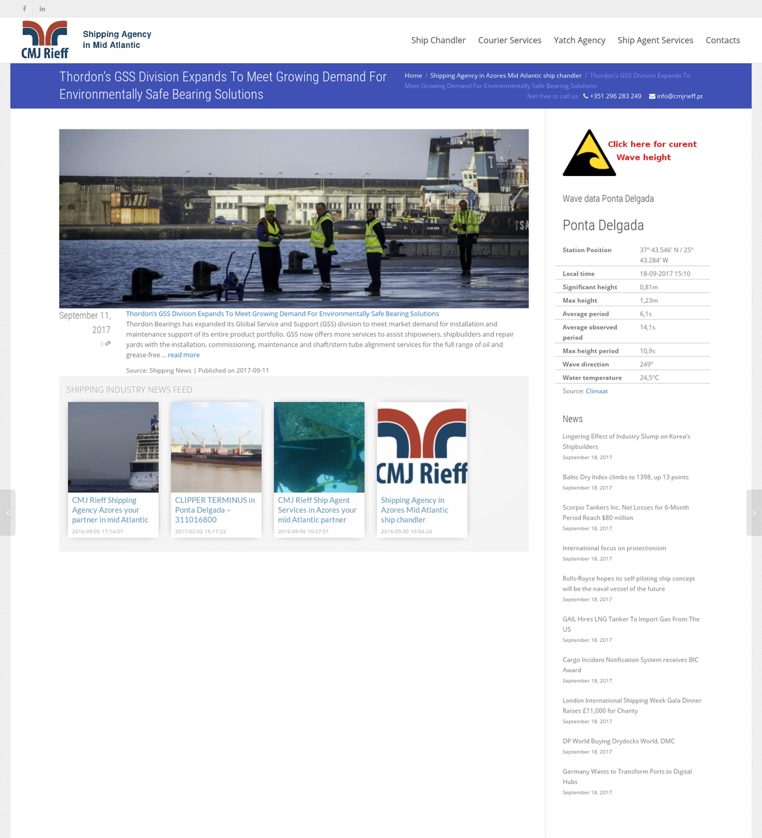Open the Courier Services menu item
762x838 pixels.
click(x=510, y=40)
